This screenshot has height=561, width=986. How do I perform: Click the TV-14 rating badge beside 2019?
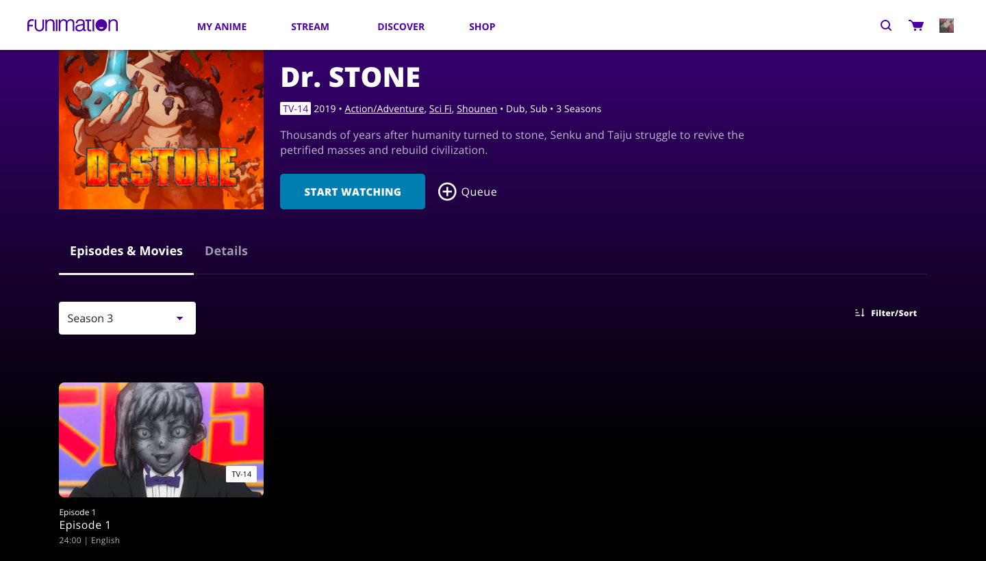295,109
